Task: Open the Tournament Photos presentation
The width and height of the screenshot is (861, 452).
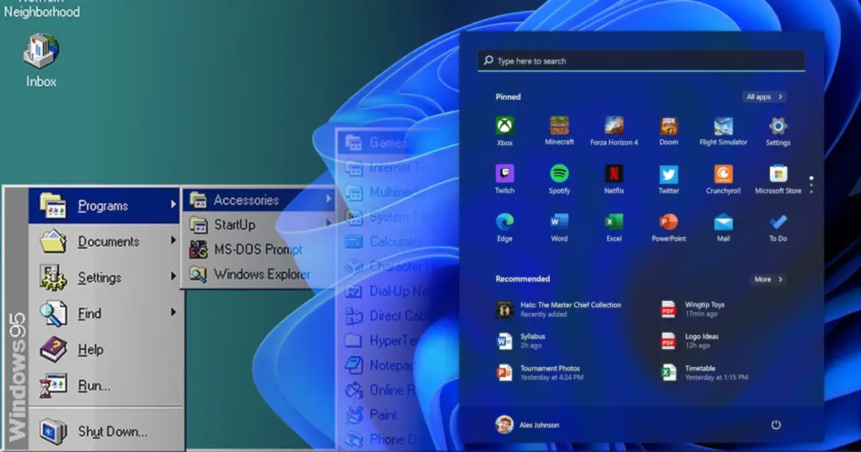Action: tap(539, 373)
